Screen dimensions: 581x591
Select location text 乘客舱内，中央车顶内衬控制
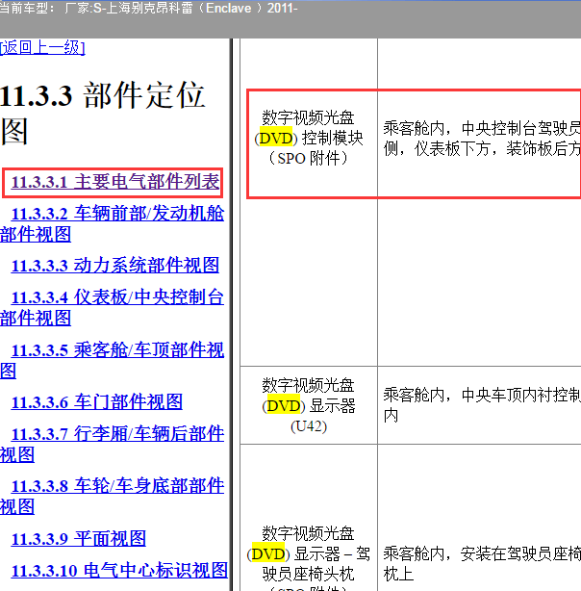click(x=482, y=405)
